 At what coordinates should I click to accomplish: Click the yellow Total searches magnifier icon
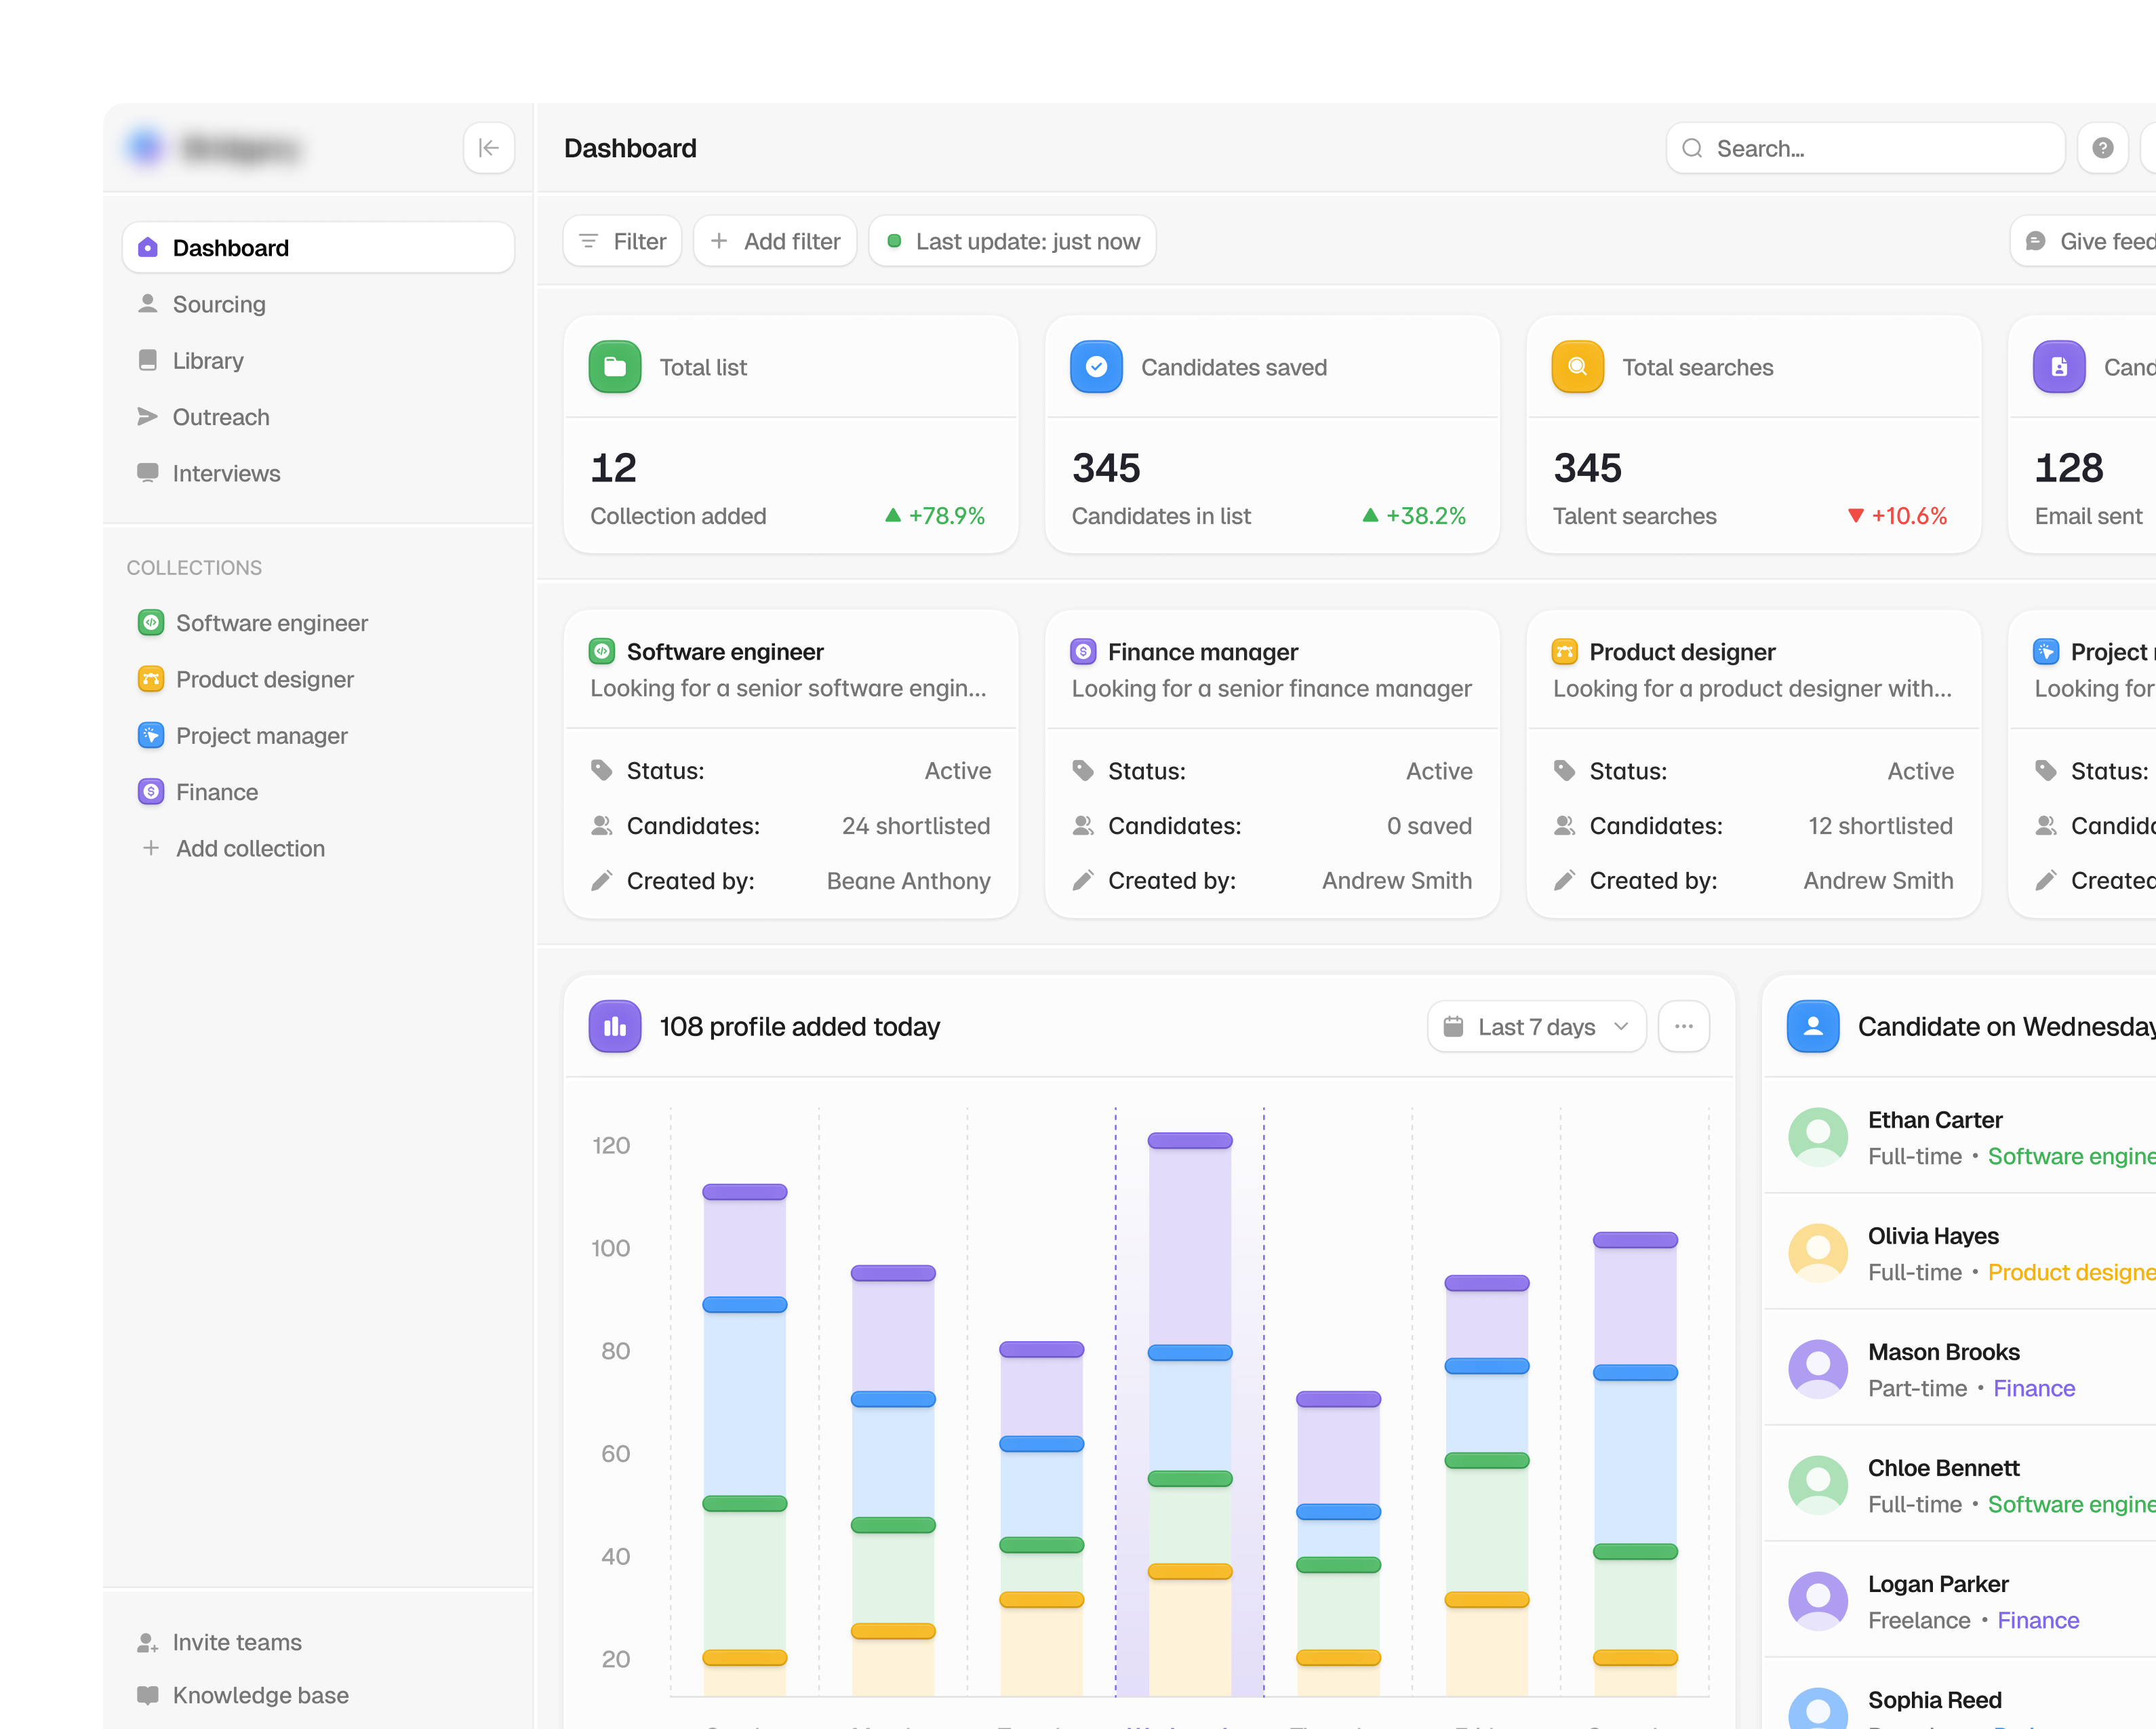click(x=1577, y=367)
